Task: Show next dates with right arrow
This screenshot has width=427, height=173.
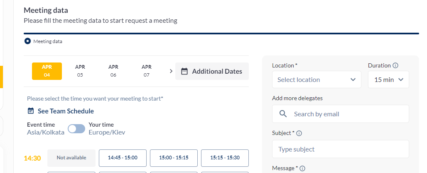Action: pyautogui.click(x=171, y=71)
